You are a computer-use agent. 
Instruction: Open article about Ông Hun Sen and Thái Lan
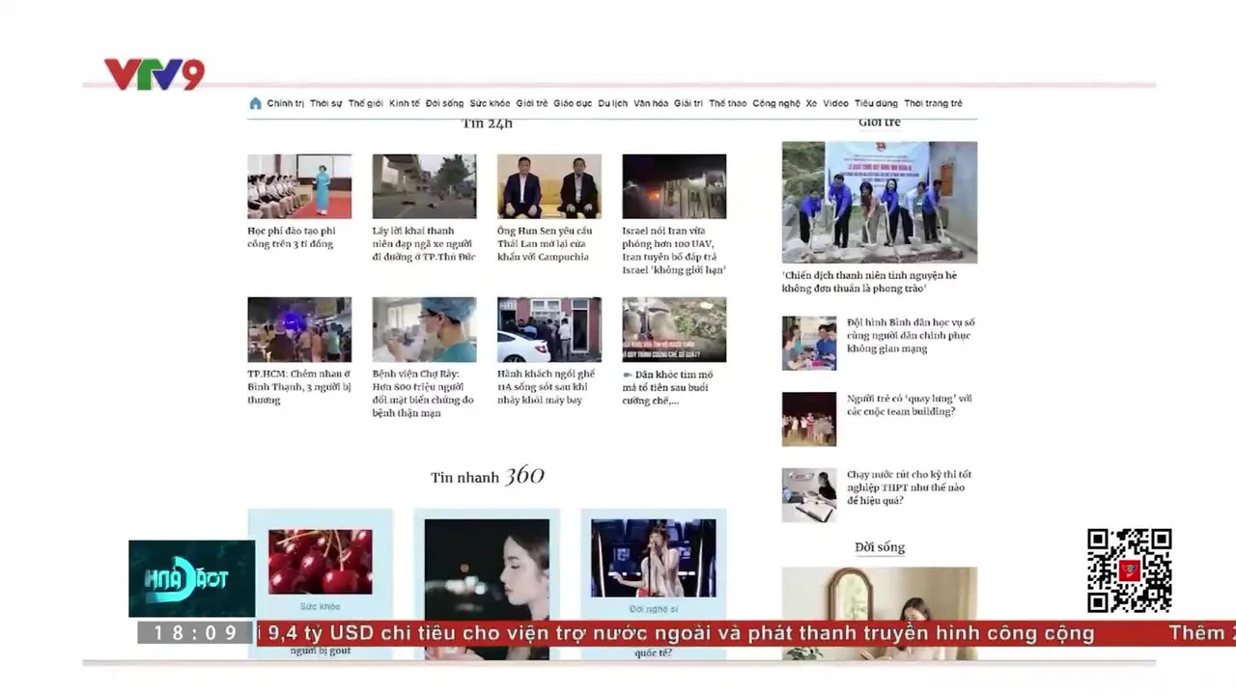click(545, 243)
